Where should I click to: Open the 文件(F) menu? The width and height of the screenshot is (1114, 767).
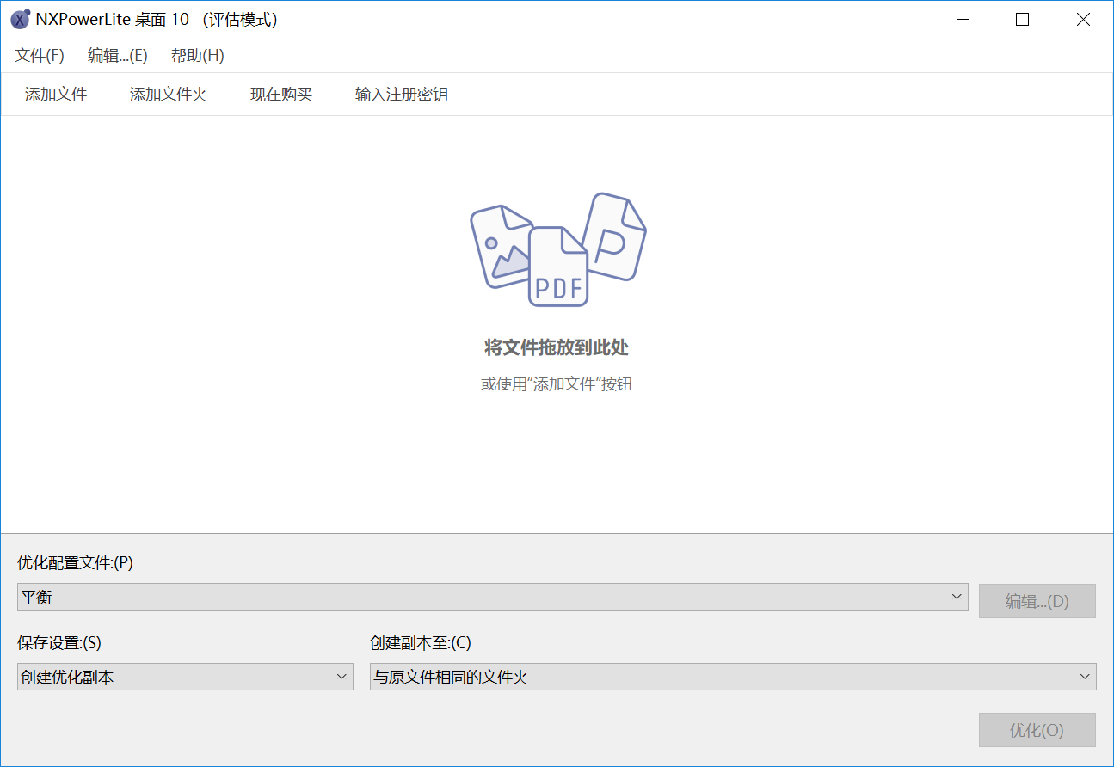coord(40,56)
